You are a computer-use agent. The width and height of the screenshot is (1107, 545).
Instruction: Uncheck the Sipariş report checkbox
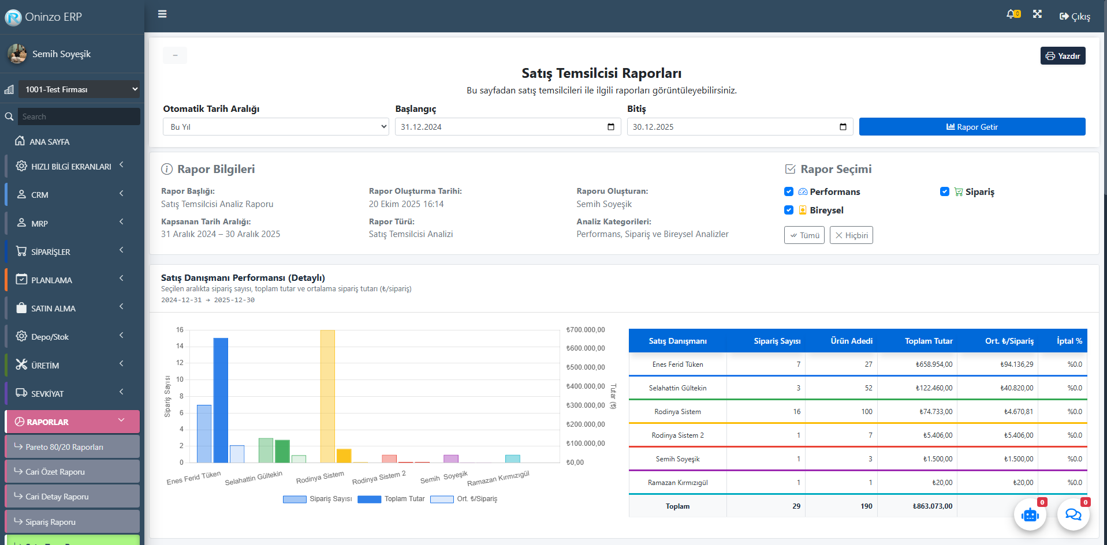(x=945, y=191)
